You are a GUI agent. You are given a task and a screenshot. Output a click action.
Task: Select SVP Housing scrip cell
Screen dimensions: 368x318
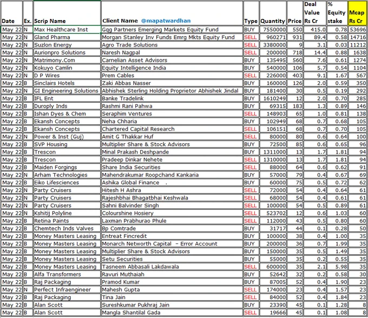[x=67, y=144]
